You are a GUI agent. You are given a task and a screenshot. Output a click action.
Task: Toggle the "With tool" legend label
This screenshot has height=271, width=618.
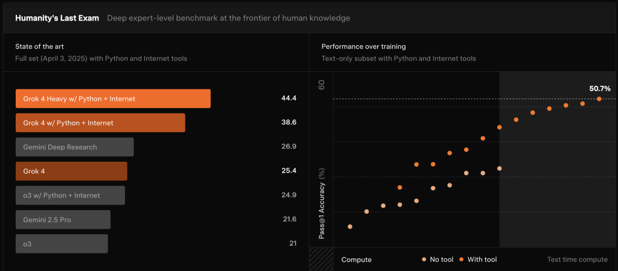tap(482, 260)
